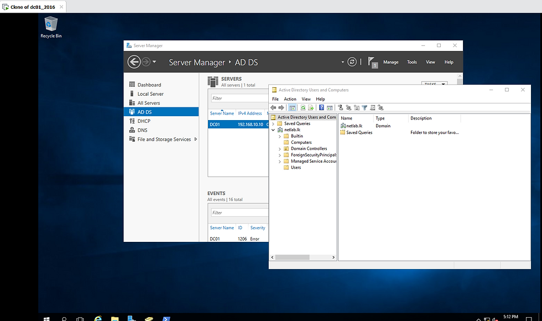The width and height of the screenshot is (542, 321).
Task: Open the Action menu in ADUC
Action: [290, 99]
